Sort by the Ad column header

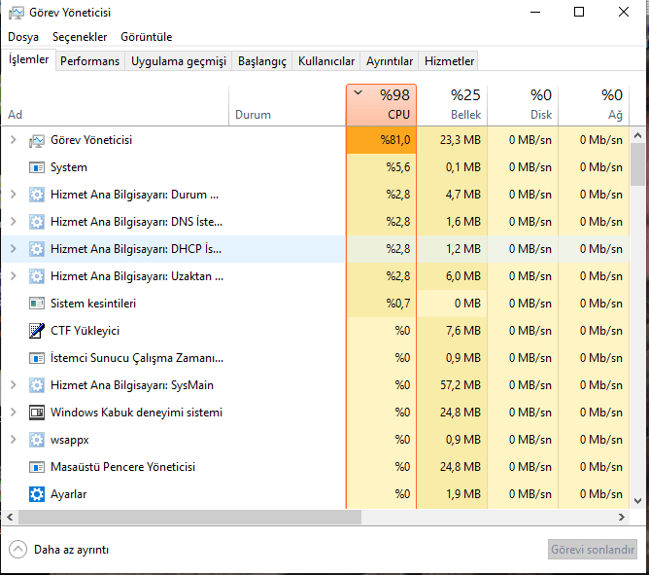pyautogui.click(x=115, y=105)
